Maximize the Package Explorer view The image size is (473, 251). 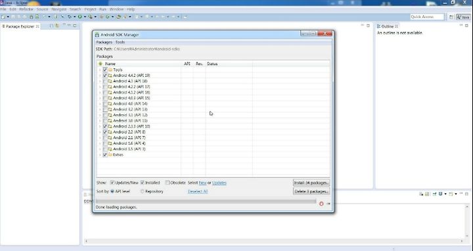pyautogui.click(x=74, y=26)
